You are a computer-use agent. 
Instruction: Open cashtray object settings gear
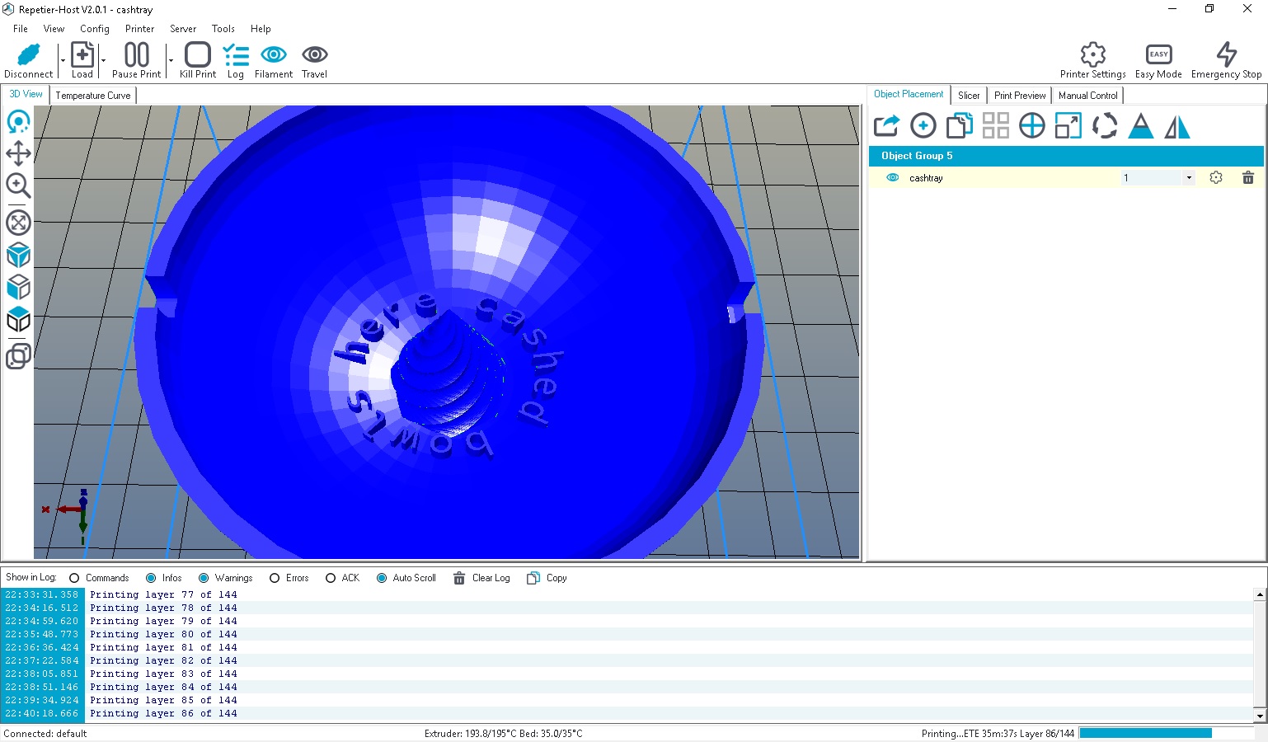click(1216, 178)
